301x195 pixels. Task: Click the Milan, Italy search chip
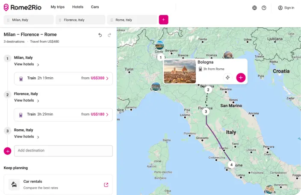point(29,20)
